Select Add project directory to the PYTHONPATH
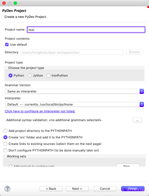 point(5,131)
